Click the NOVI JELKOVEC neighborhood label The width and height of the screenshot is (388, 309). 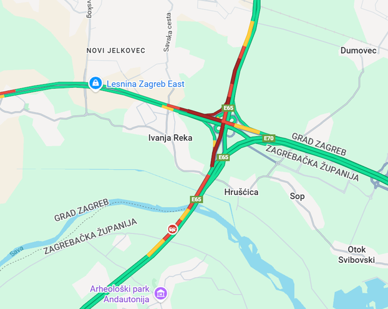click(116, 51)
